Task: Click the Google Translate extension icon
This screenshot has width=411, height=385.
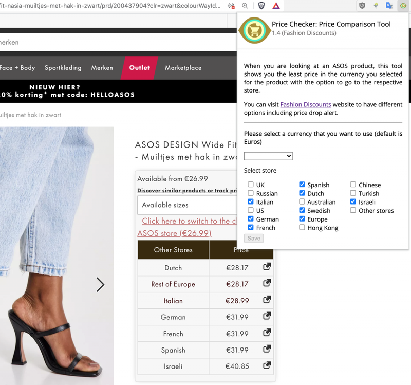Action: (x=389, y=6)
